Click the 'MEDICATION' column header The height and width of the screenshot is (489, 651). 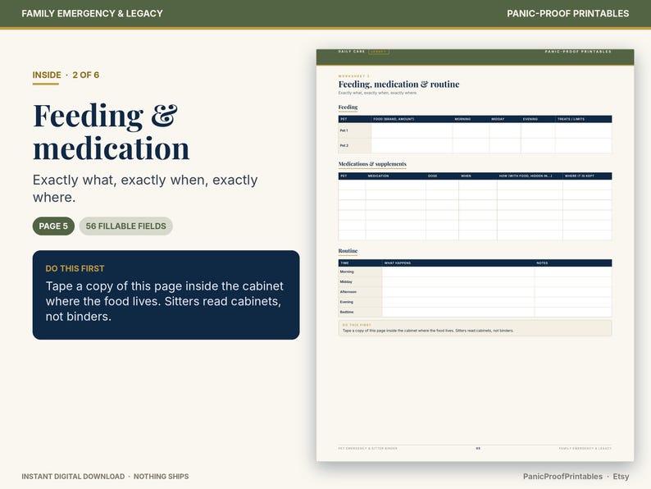(378, 176)
